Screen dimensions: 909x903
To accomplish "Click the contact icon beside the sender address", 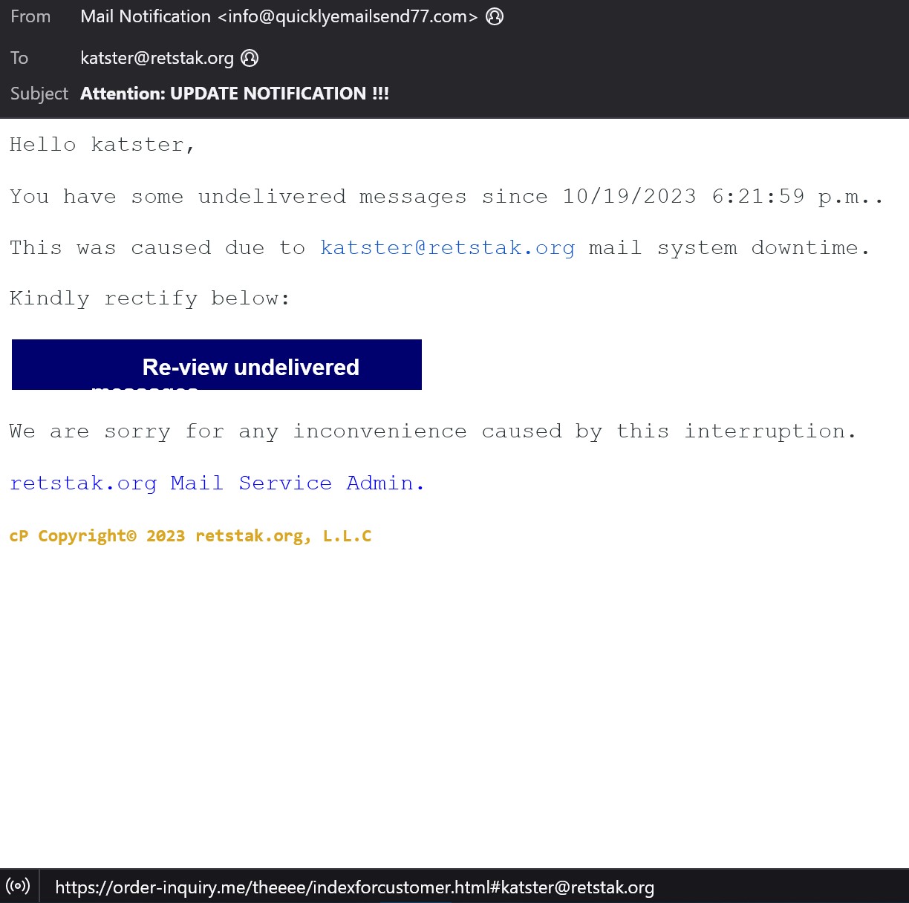I will point(495,16).
